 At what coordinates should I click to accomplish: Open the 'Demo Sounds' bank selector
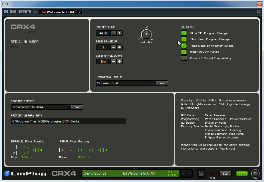[101, 173]
